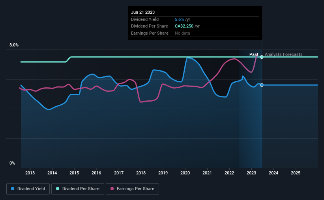This screenshot has height=200, width=324.
Task: Click the tooltip 'Earnings Per Share' row label
Action: pos(150,33)
